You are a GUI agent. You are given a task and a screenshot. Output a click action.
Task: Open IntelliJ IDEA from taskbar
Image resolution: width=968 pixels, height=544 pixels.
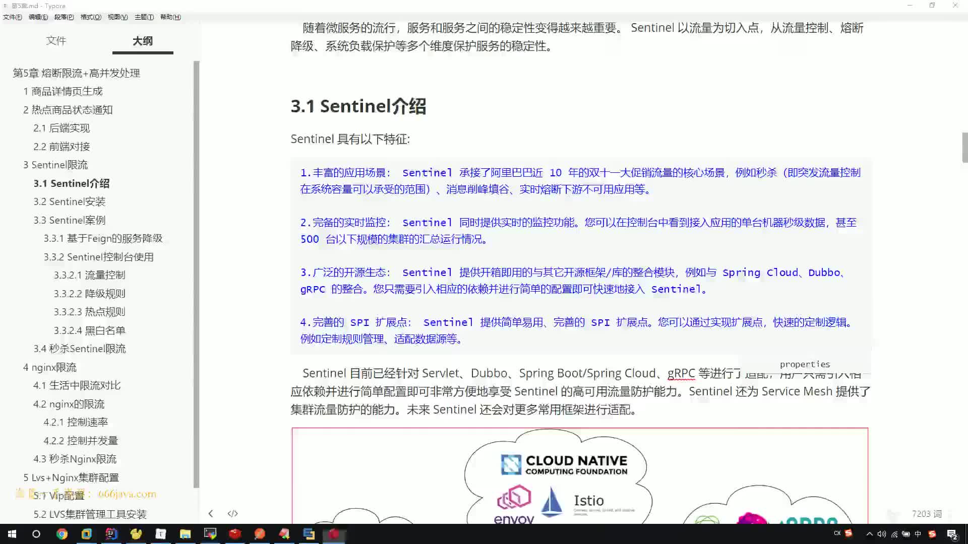(x=111, y=534)
